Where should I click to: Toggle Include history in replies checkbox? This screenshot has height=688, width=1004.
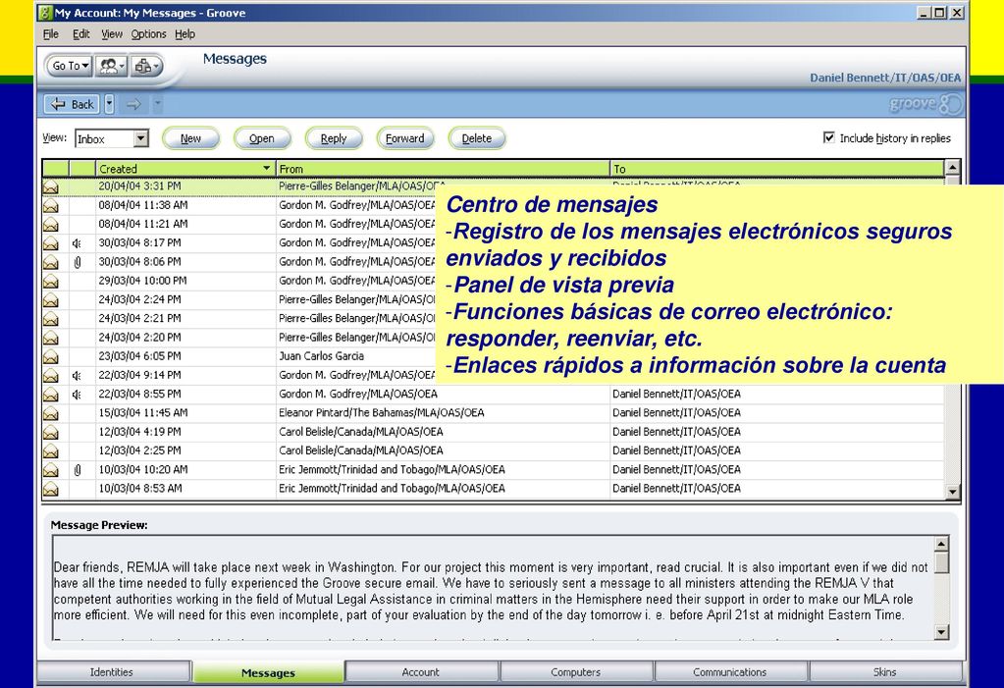[x=828, y=137]
